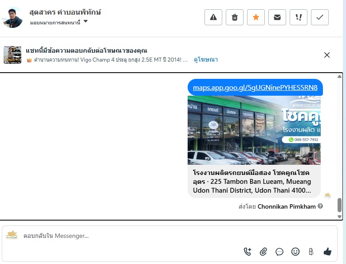Mark conversation as unread with envelope icon
Screen dimensions: 346x264
(x=277, y=17)
